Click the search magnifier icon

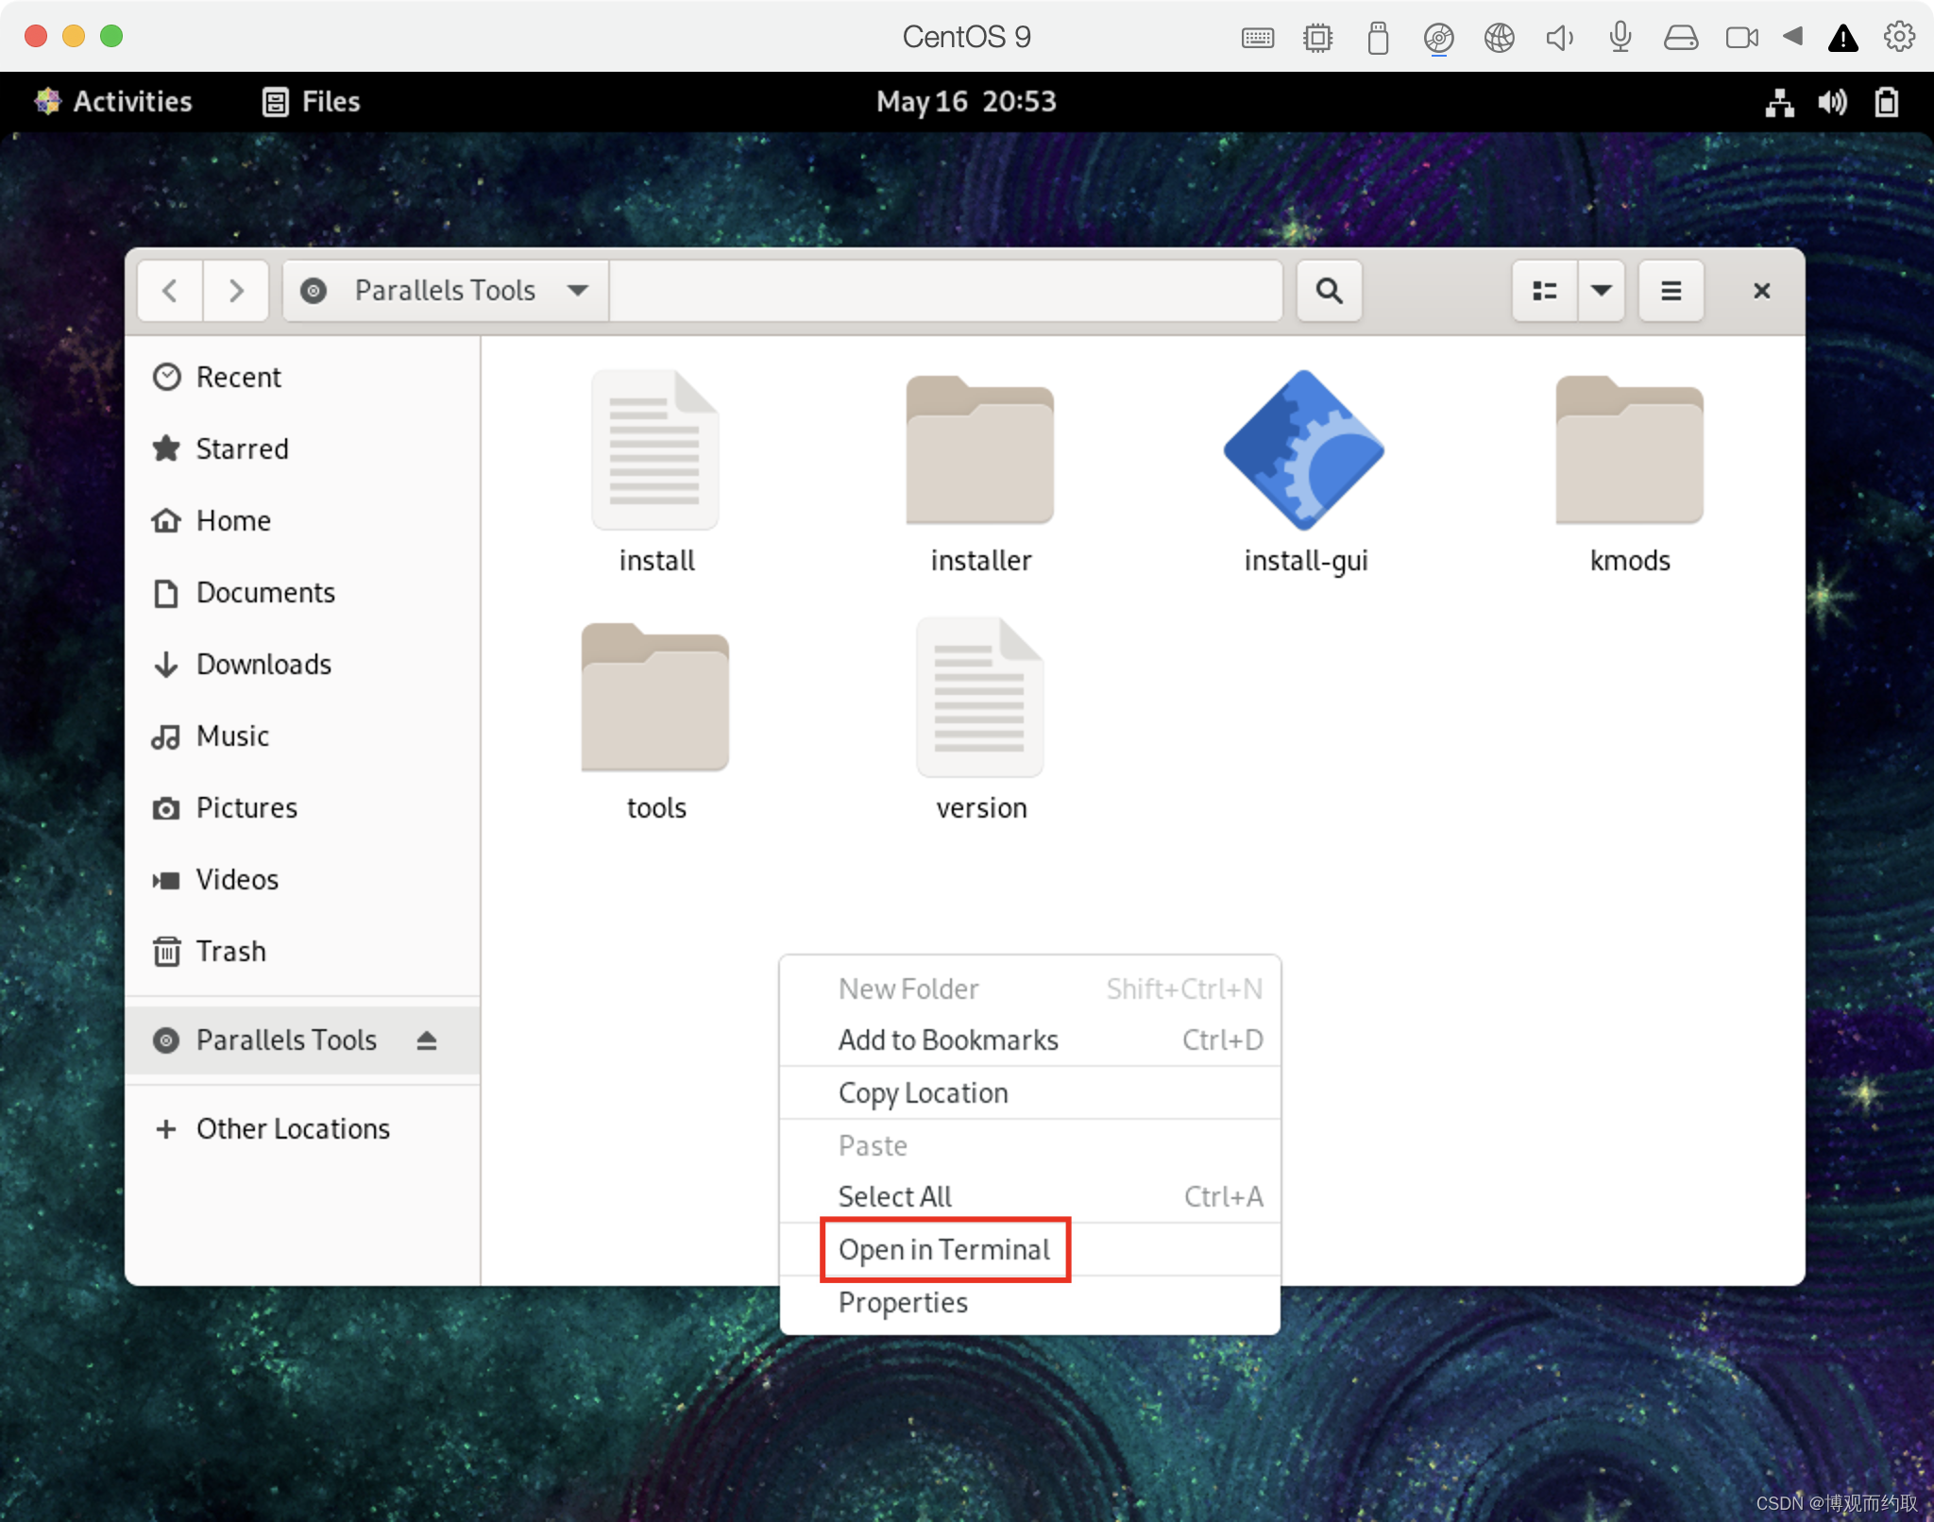pyautogui.click(x=1329, y=291)
